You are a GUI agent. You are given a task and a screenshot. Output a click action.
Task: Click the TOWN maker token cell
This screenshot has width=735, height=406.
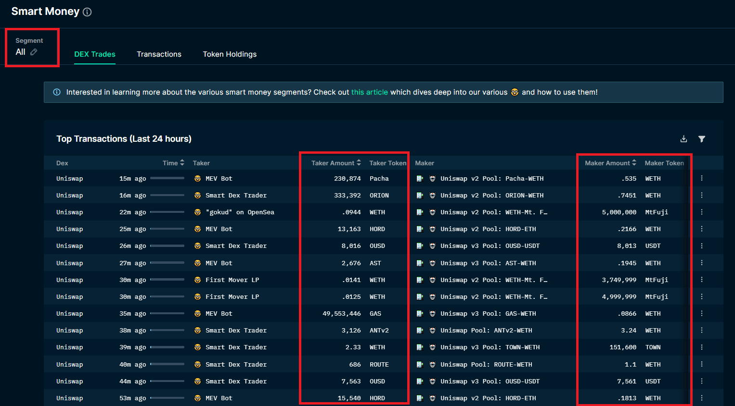pos(653,347)
